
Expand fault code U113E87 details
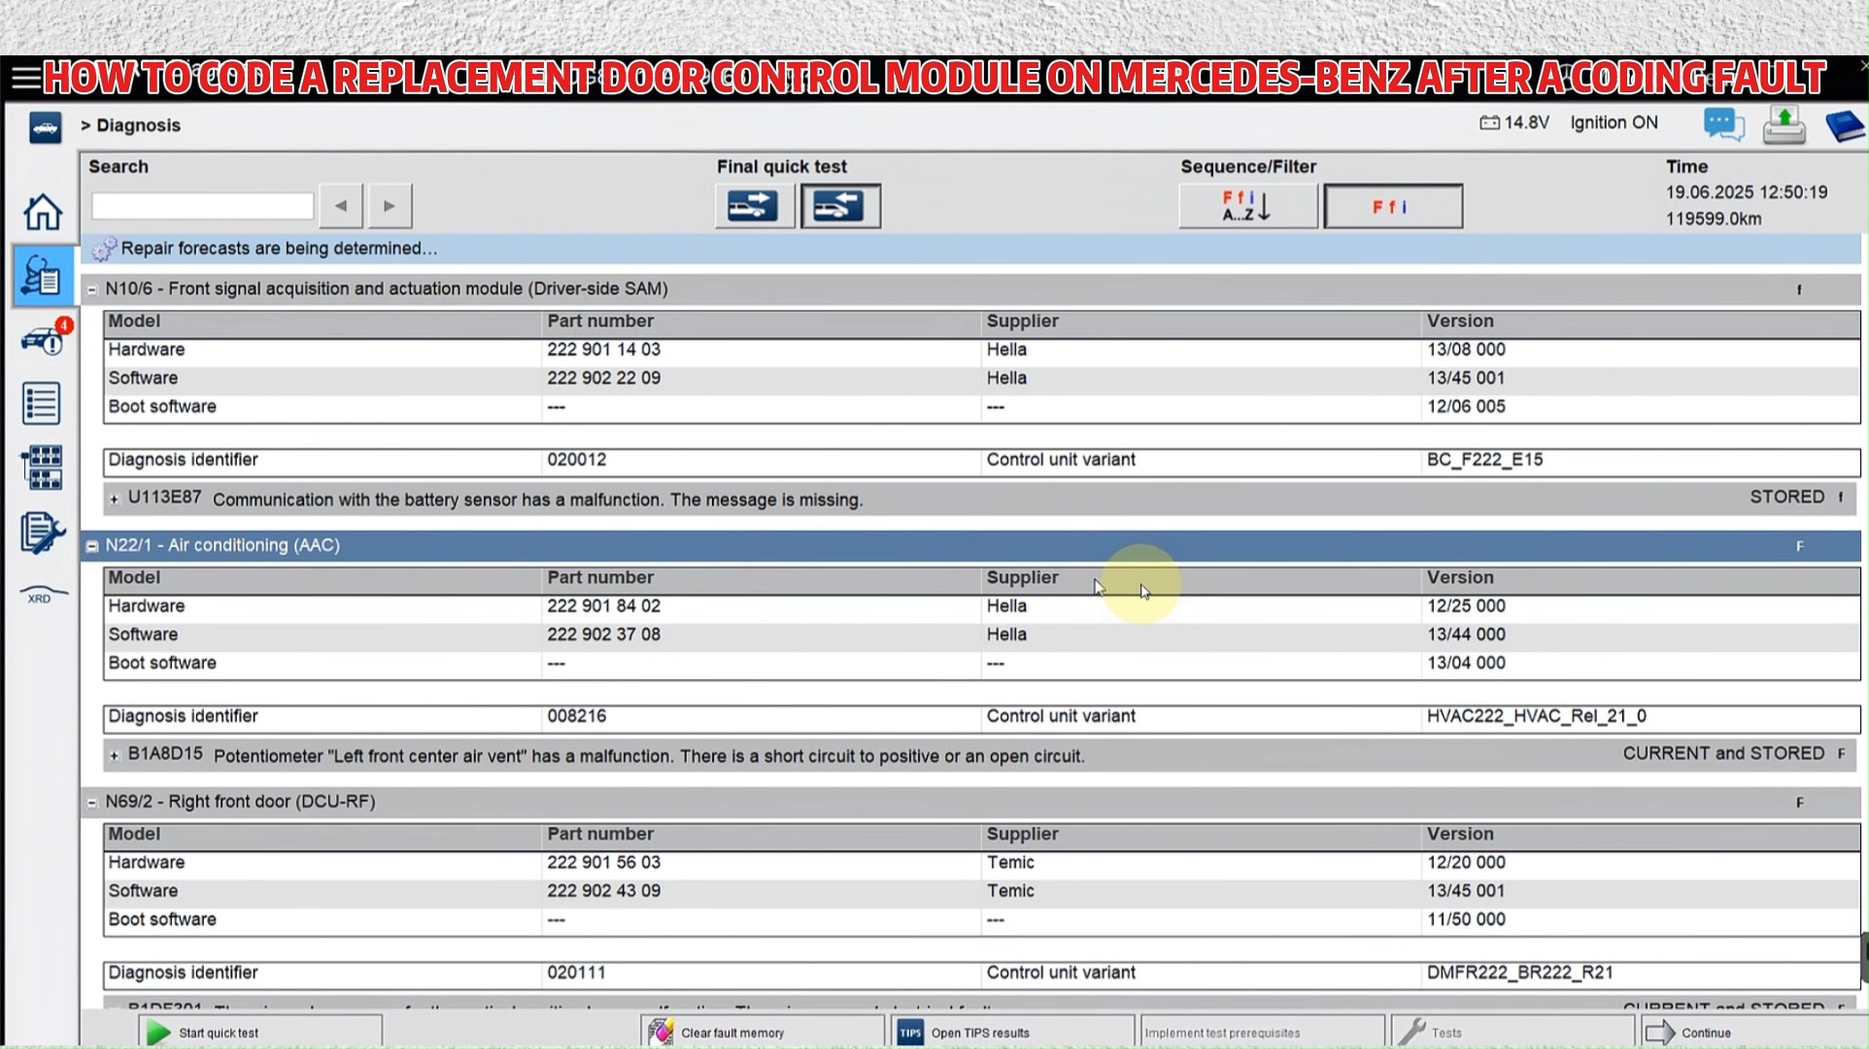[115, 499]
